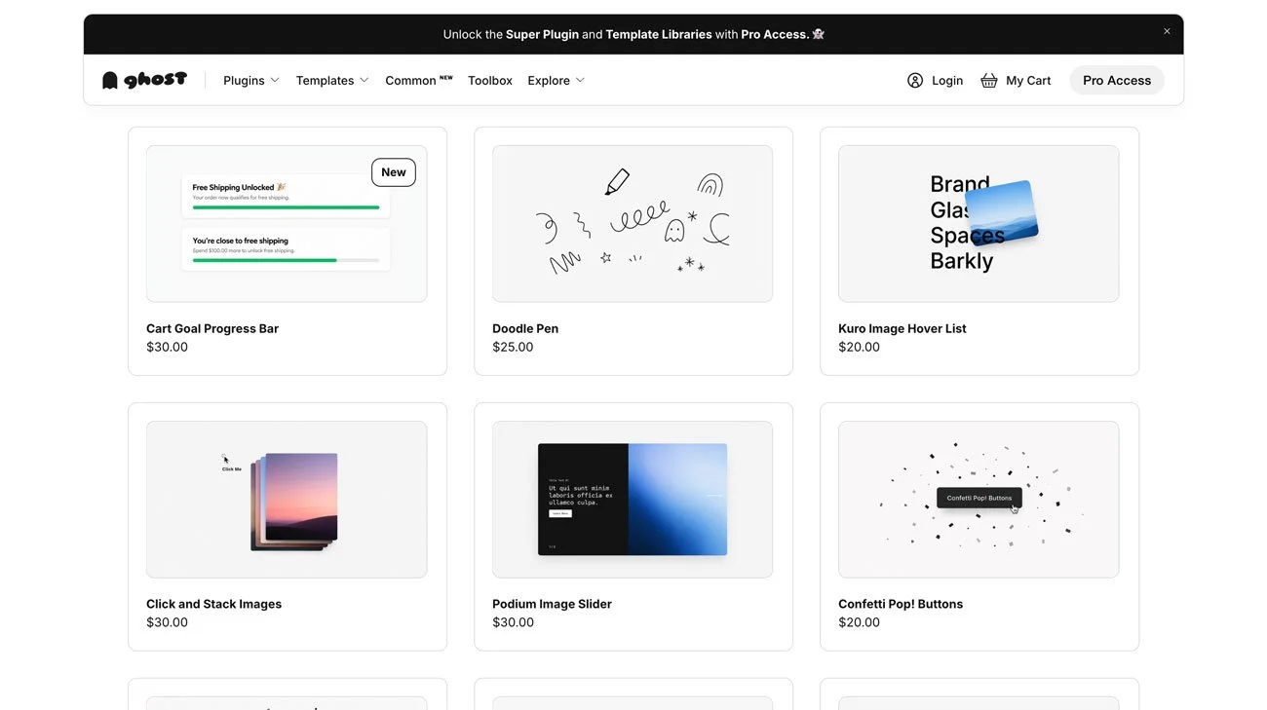Open the Explore menu
1267x710 pixels.
coord(557,81)
